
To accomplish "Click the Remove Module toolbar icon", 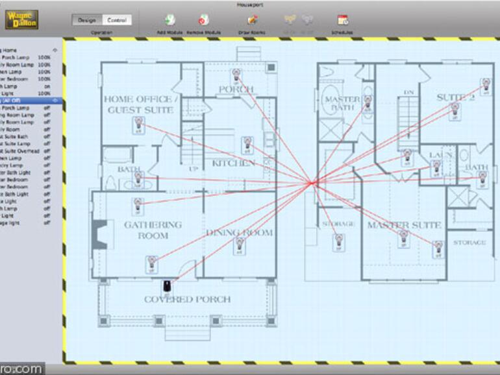I will 203,20.
